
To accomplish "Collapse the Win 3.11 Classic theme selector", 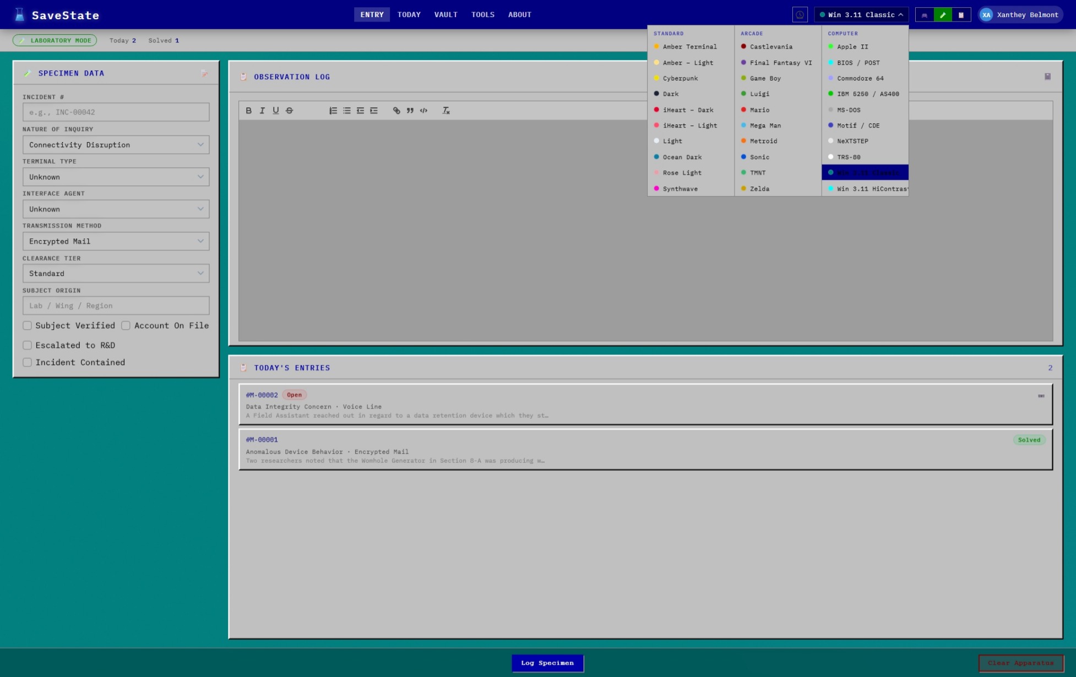I will tap(861, 15).
